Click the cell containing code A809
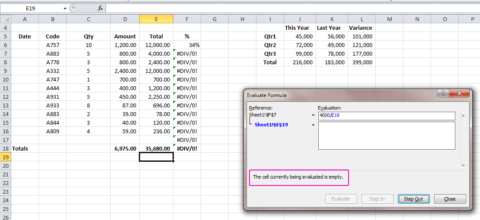This screenshot has height=220, width=480. coord(53,132)
